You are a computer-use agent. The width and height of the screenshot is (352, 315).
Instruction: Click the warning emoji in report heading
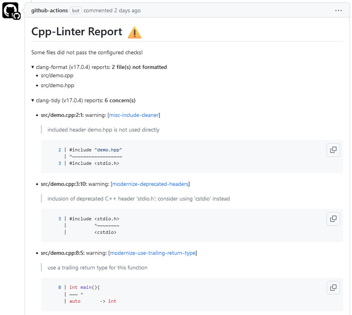(x=135, y=32)
